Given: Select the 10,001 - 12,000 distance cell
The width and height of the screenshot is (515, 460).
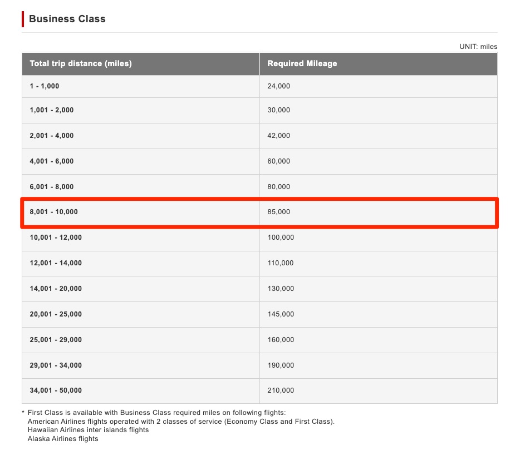Looking at the screenshot, I should tap(56, 238).
